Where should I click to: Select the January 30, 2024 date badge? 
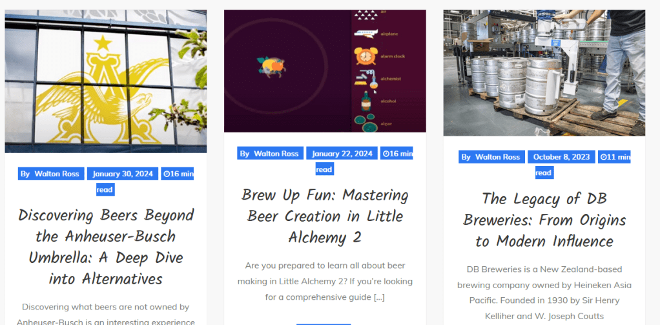(x=123, y=174)
